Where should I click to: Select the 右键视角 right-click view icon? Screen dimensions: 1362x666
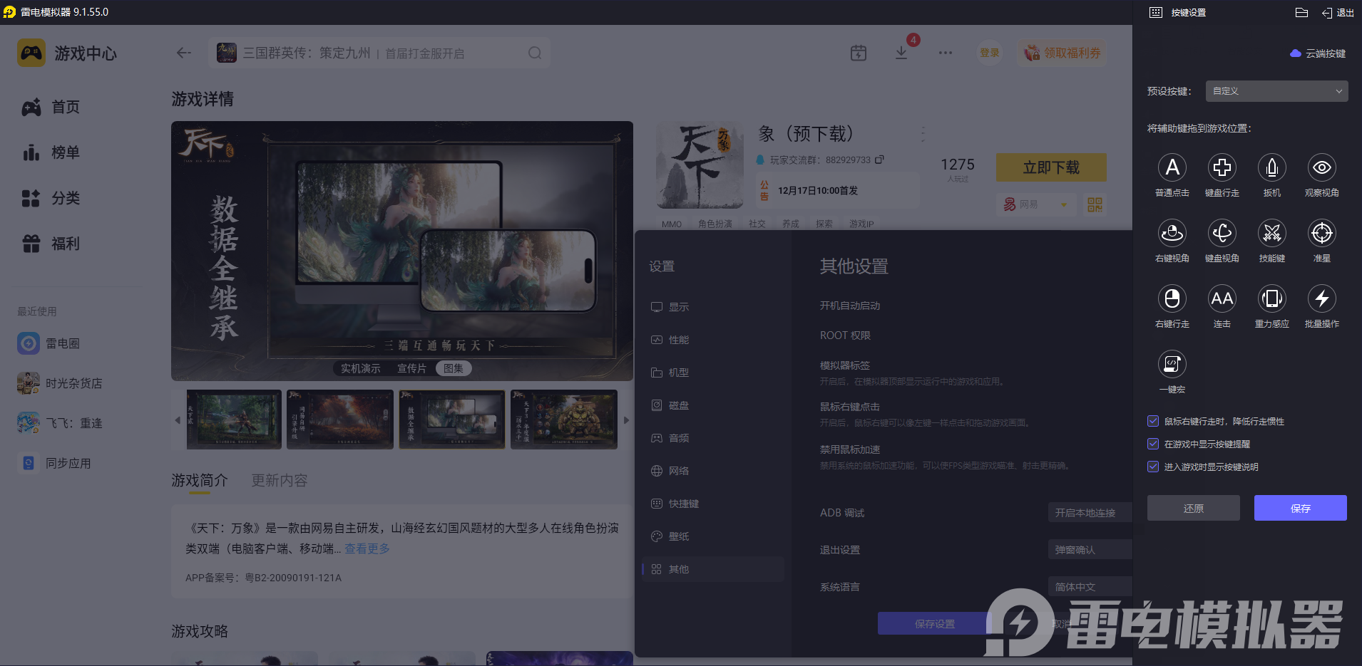tap(1172, 233)
